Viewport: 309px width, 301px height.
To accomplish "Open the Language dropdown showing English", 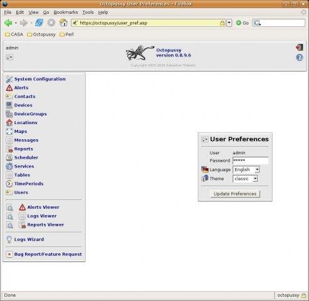I will [x=246, y=170].
